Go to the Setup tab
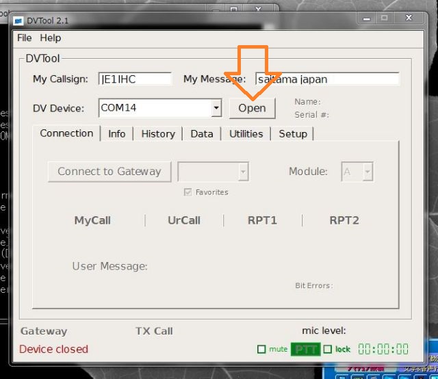Image resolution: width=438 pixels, height=379 pixels. click(x=293, y=133)
